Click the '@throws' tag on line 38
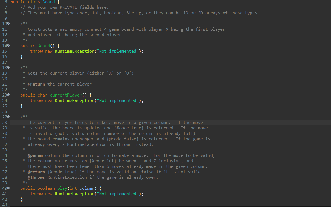The width and height of the screenshot is (331, 207). click(36, 177)
